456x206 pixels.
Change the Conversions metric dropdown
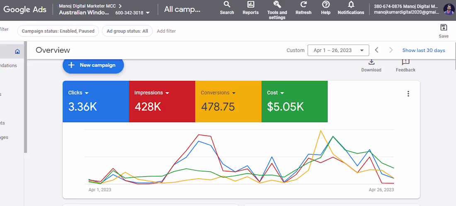(x=218, y=93)
